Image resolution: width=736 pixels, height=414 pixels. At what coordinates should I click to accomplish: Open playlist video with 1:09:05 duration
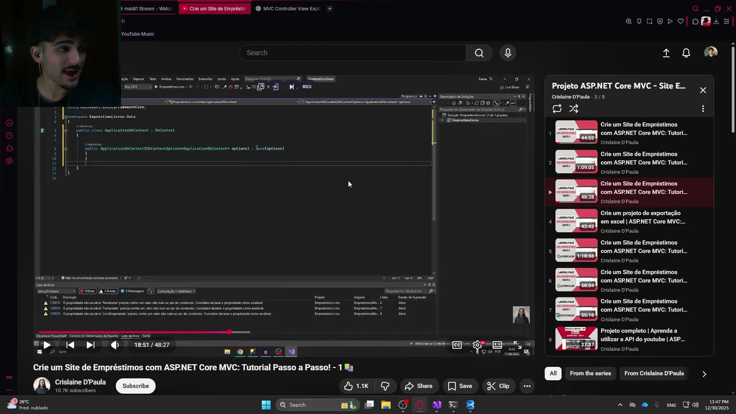point(630,162)
